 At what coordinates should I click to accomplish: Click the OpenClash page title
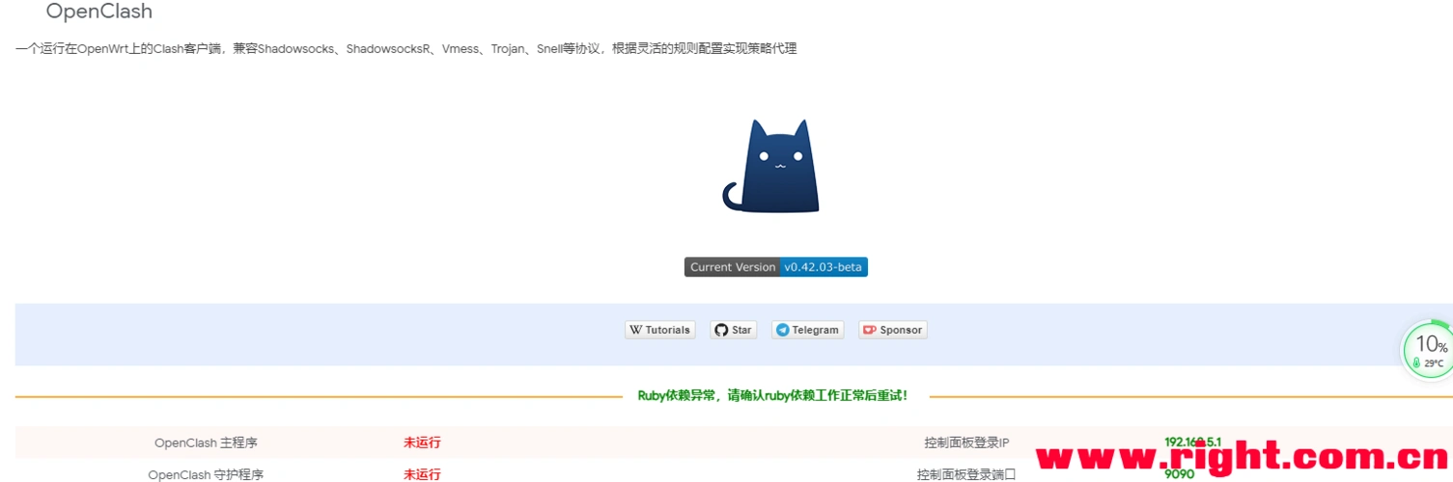(99, 13)
